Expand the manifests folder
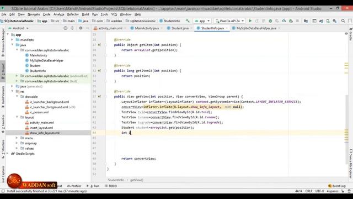The height and width of the screenshot is (199, 353). point(12,40)
